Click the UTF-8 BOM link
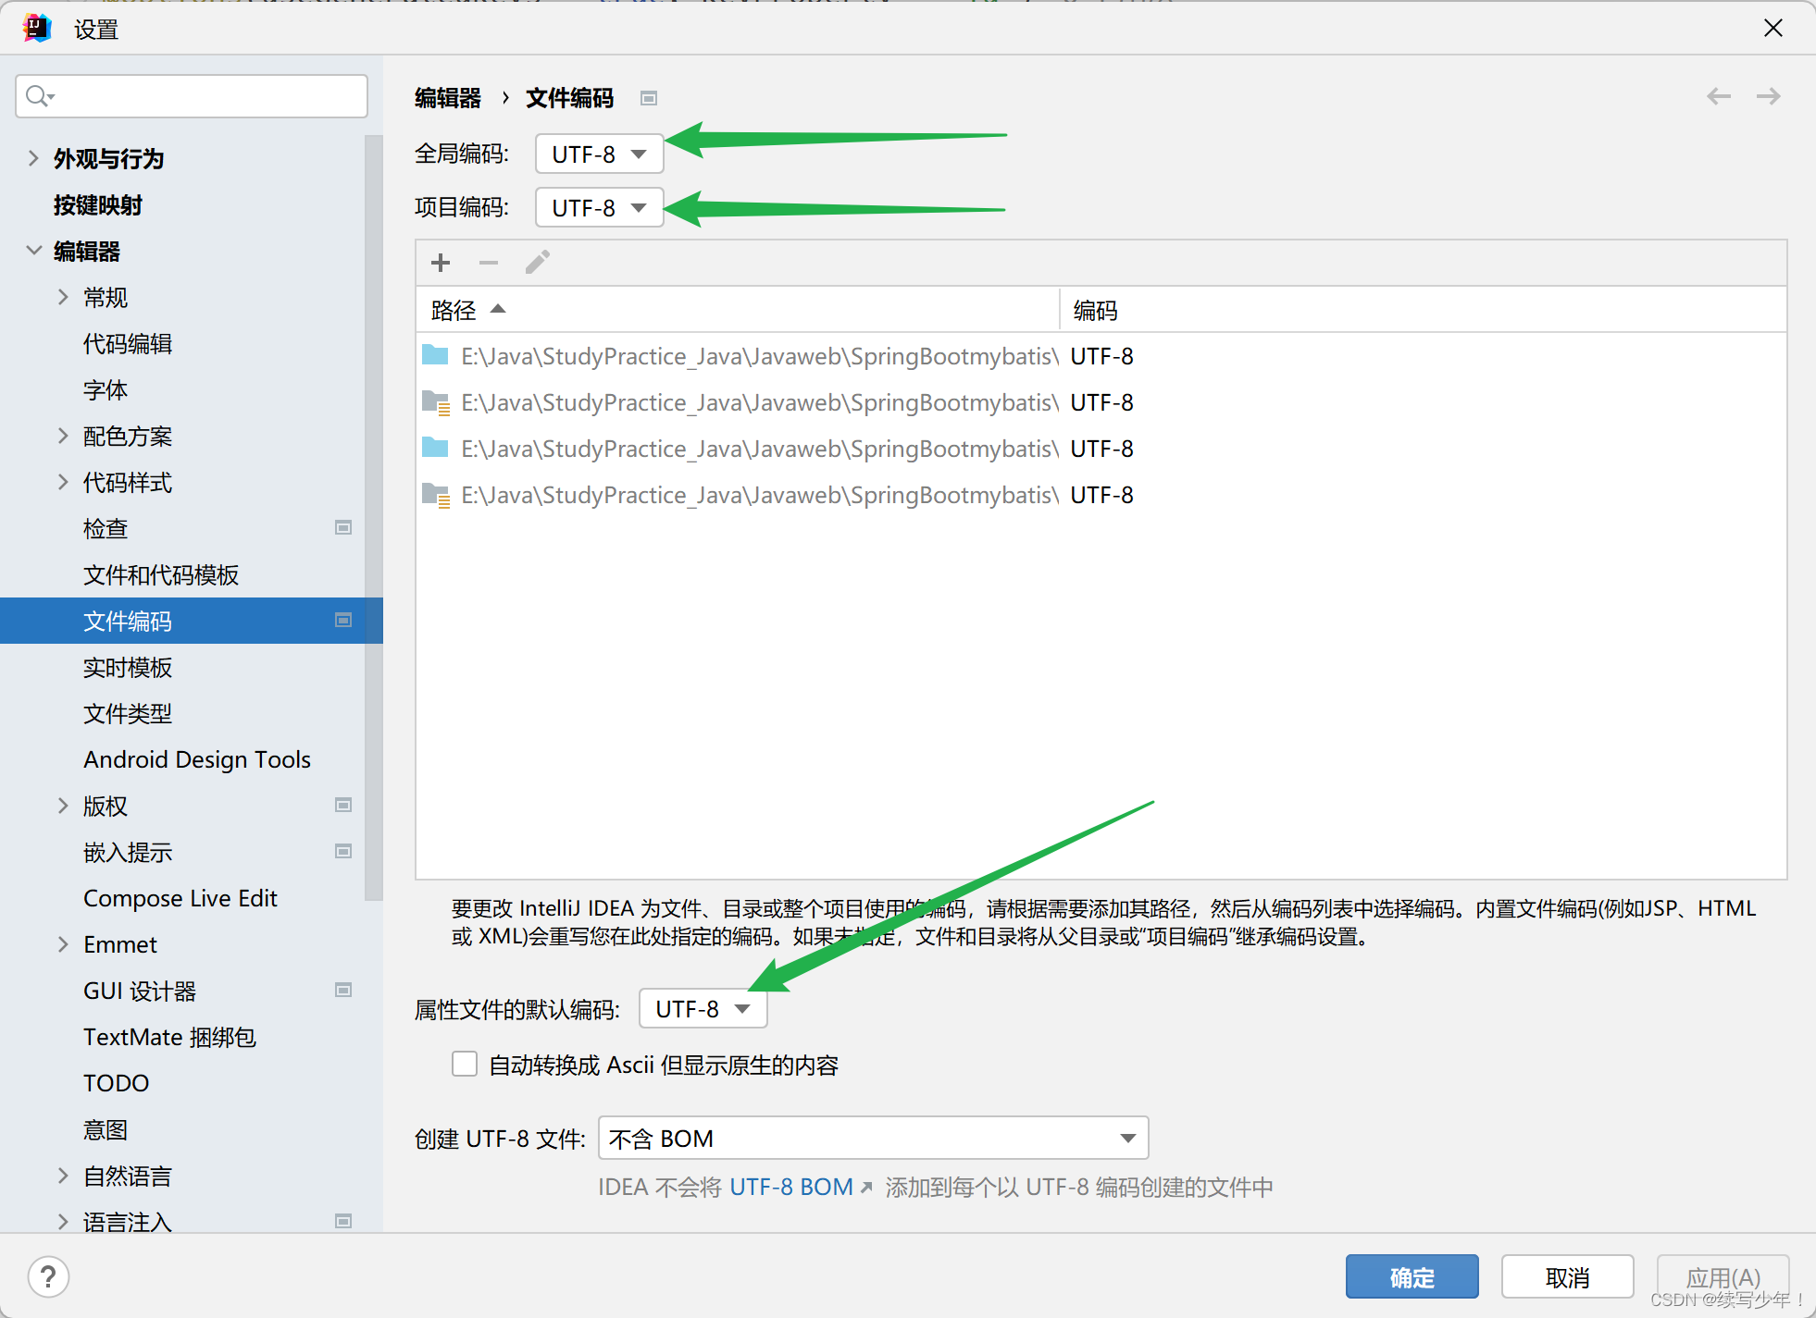1816x1318 pixels. click(x=790, y=1187)
